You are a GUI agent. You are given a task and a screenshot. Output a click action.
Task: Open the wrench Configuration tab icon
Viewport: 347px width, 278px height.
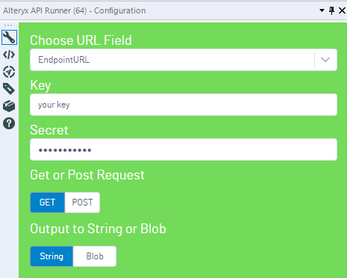coord(9,37)
